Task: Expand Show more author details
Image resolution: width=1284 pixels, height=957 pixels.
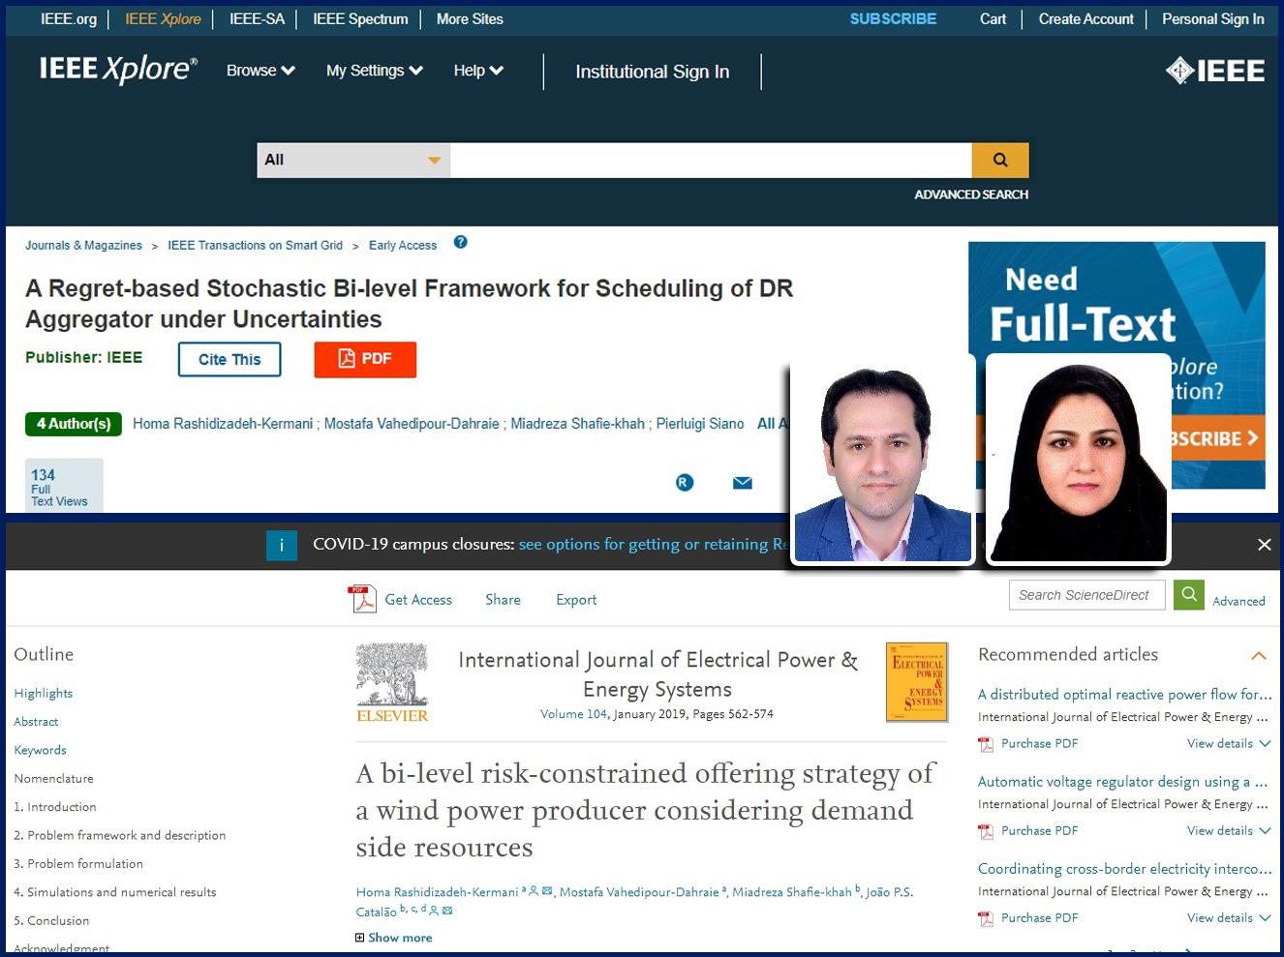Action: tap(394, 938)
